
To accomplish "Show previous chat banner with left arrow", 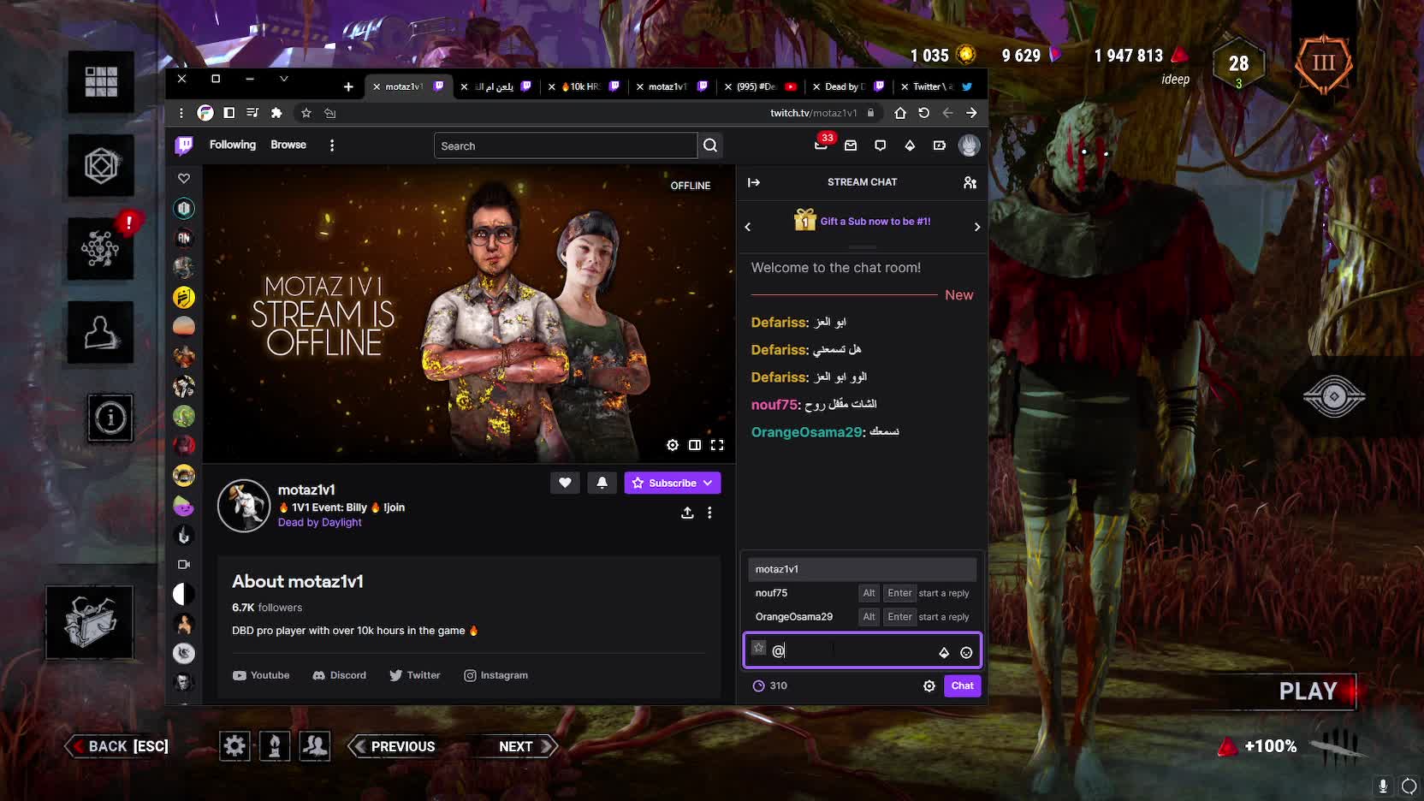I will tap(748, 227).
